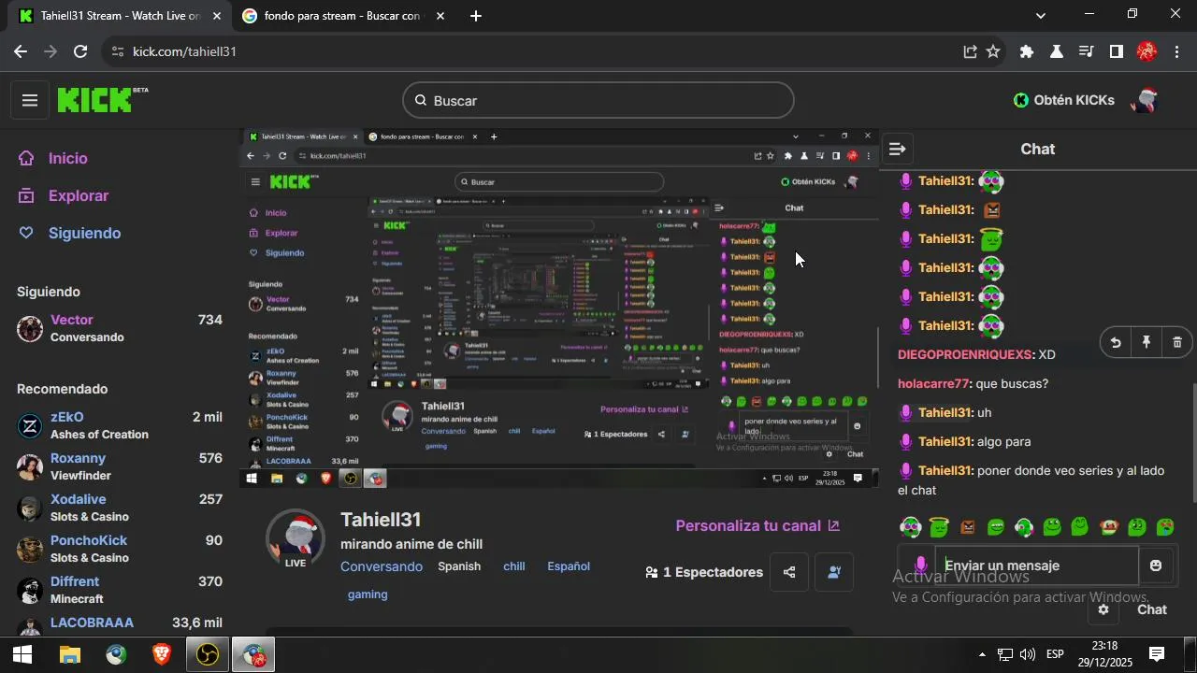Viewport: 1197px width, 673px height.
Task: Reload the Kick page
Action: (80, 51)
